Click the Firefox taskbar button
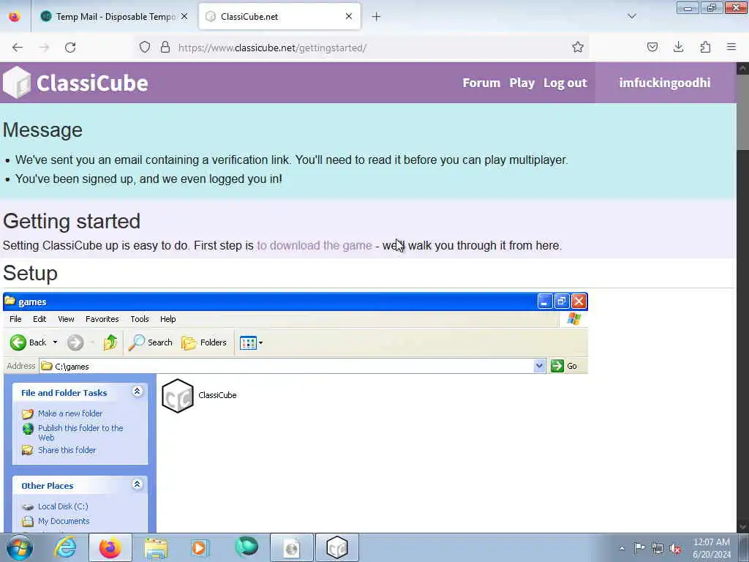Viewport: 749px width, 562px height. 110,547
